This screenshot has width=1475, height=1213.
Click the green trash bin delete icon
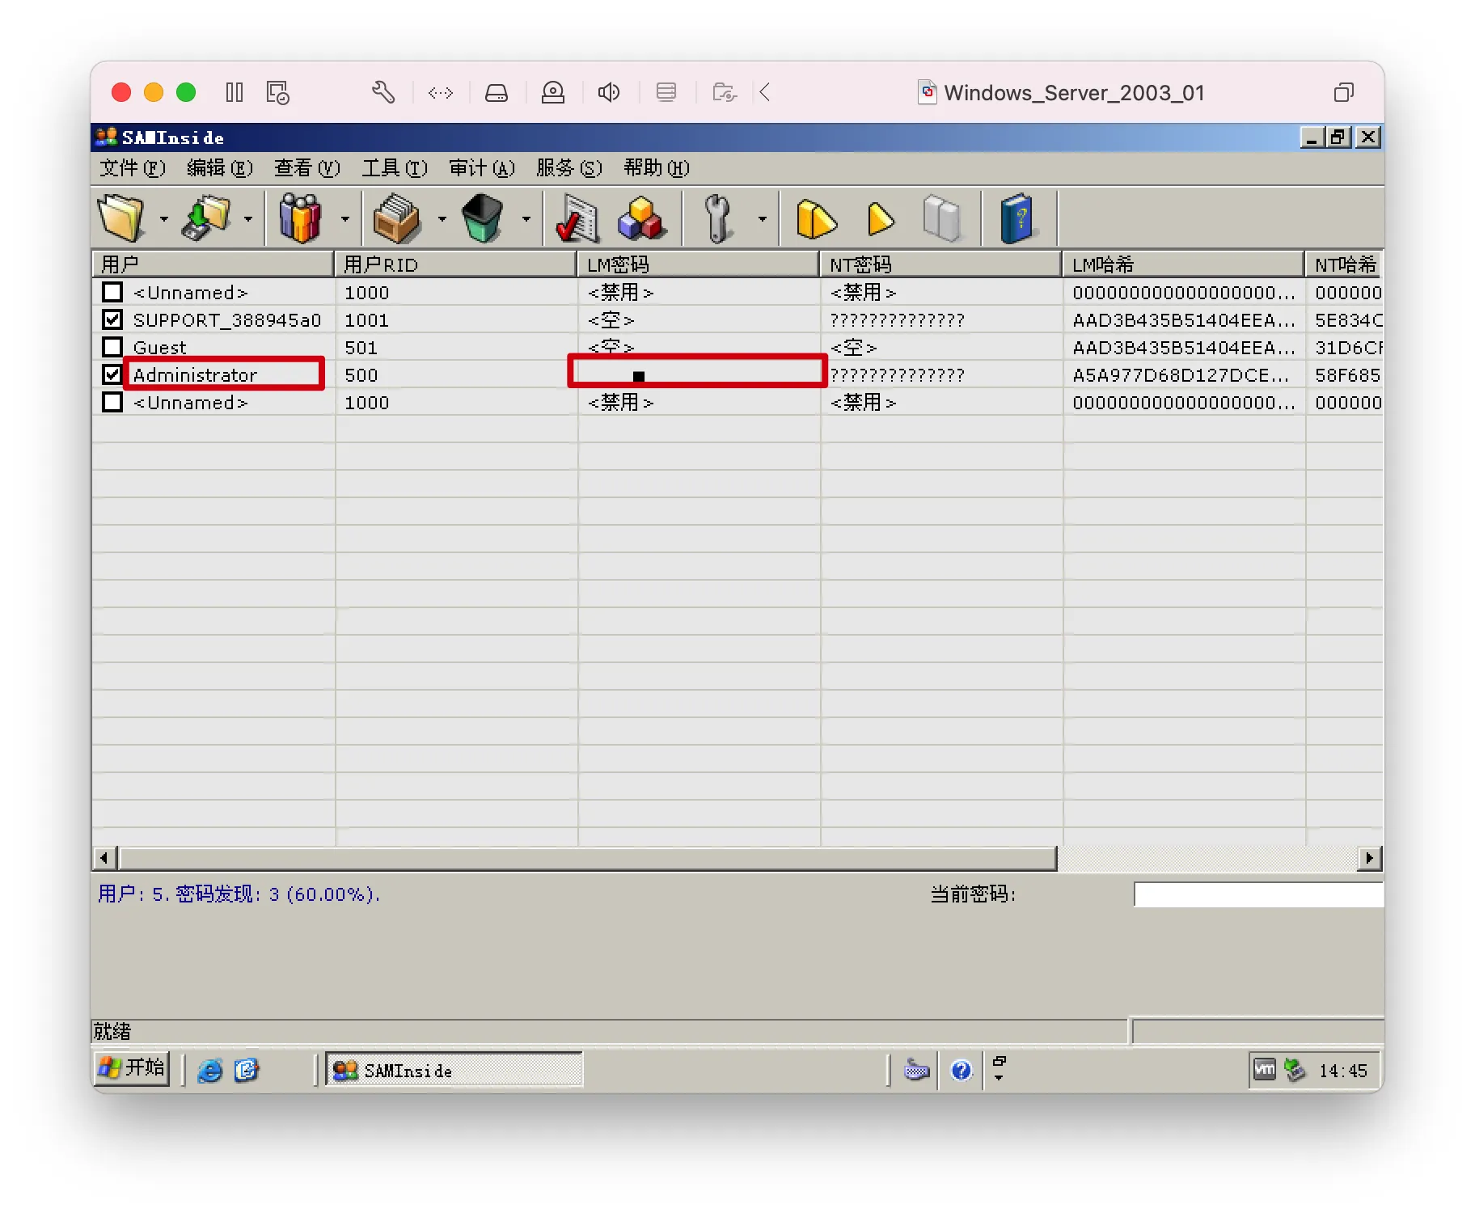coord(483,218)
